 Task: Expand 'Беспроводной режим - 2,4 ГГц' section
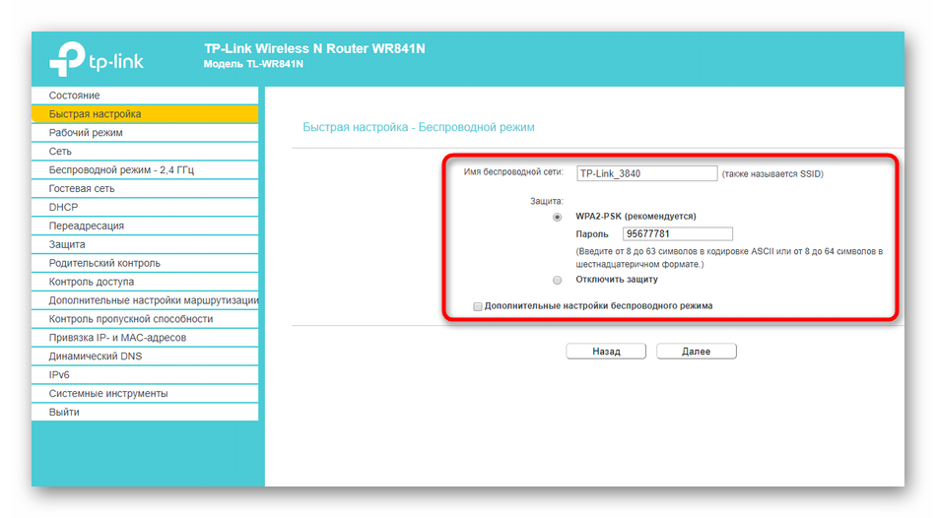[x=121, y=170]
